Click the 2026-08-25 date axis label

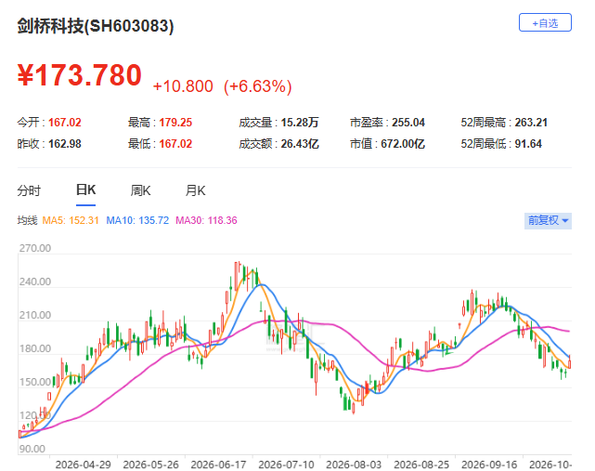pyautogui.click(x=421, y=464)
